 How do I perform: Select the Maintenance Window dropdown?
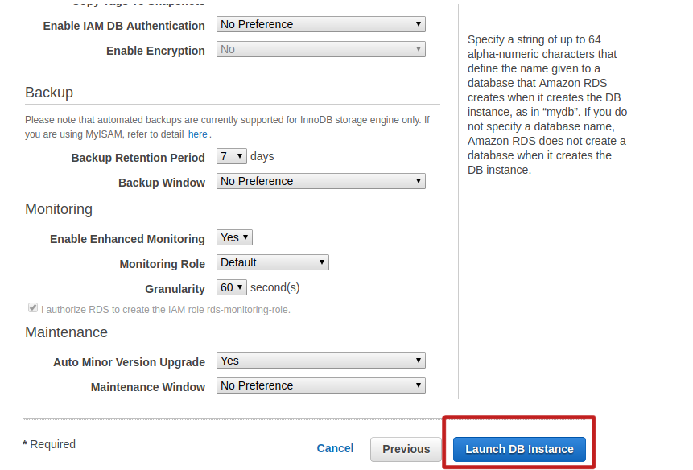(320, 386)
